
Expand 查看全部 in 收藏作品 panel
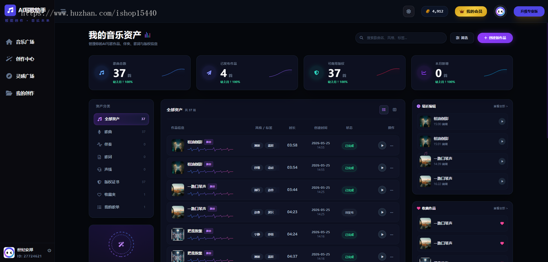[501, 209]
